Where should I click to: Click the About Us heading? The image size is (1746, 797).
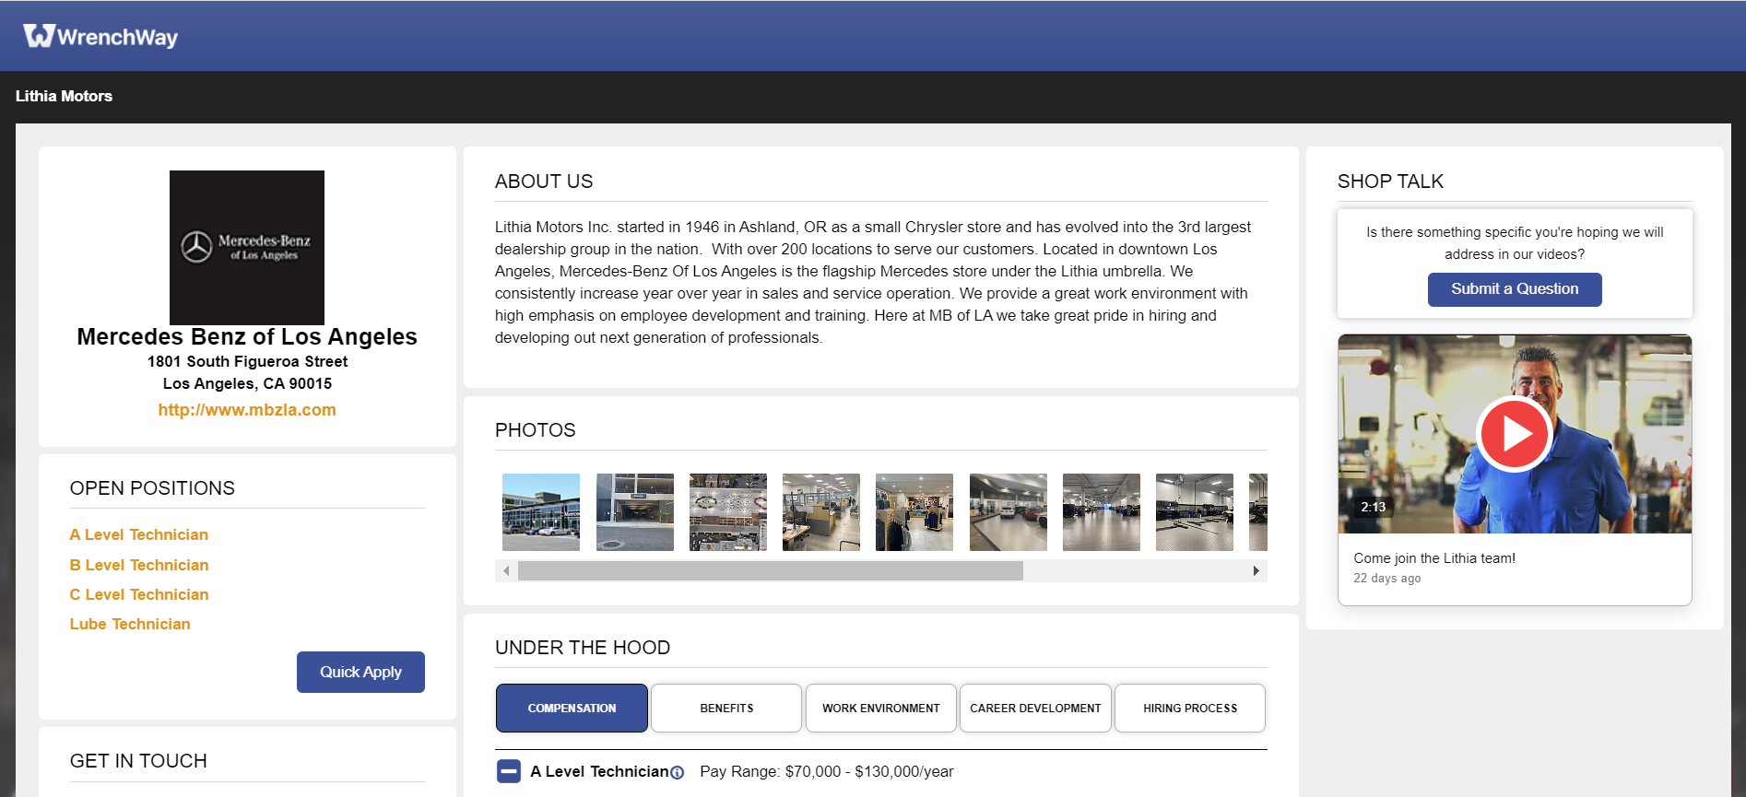[x=544, y=182]
